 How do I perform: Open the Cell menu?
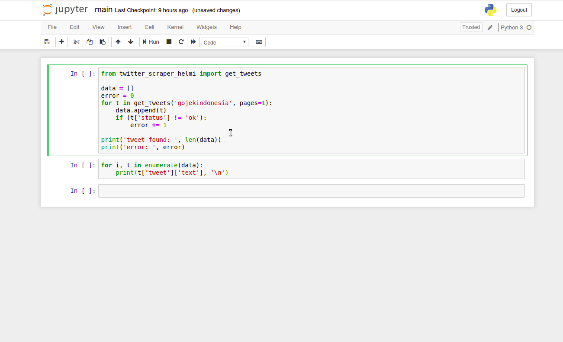tap(149, 27)
